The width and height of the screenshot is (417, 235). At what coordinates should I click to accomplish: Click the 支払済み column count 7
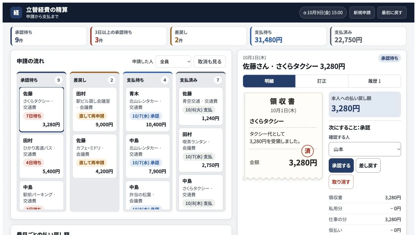click(x=218, y=80)
